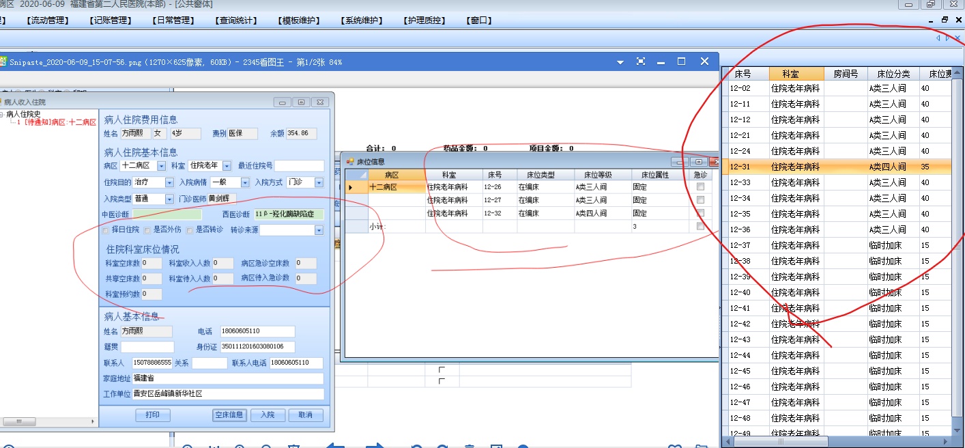Click the bed list's horizontal scrollbar thumb
Viewport: 965px width, 448px height.
coord(781,441)
